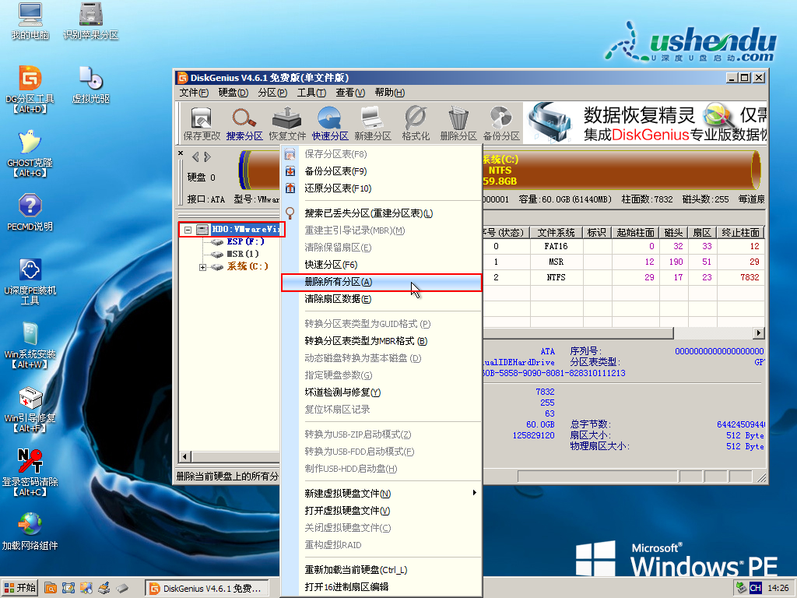
Task: Click the 起始柱面 column header
Action: (635, 233)
